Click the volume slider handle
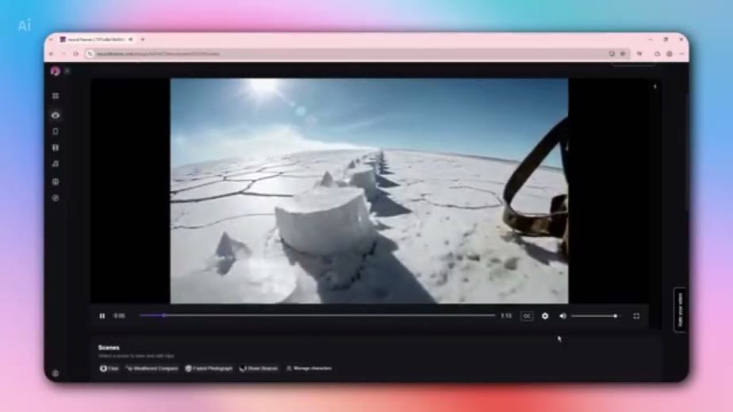The width and height of the screenshot is (733, 412). click(616, 316)
